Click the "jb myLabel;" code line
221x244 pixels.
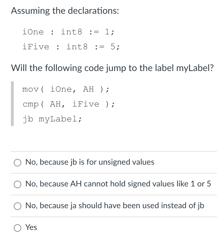coord(52,119)
